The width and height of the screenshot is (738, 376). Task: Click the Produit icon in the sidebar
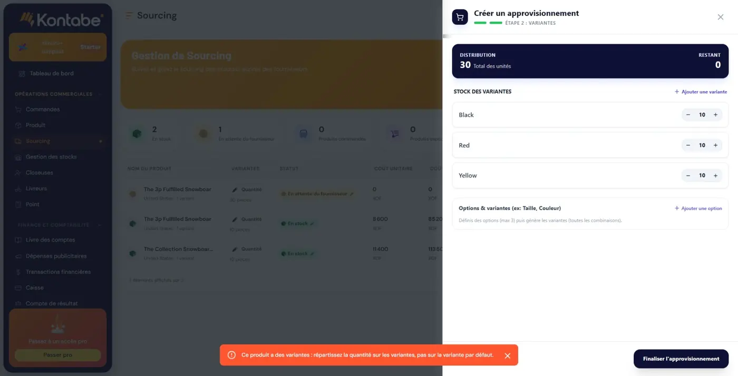click(x=19, y=125)
